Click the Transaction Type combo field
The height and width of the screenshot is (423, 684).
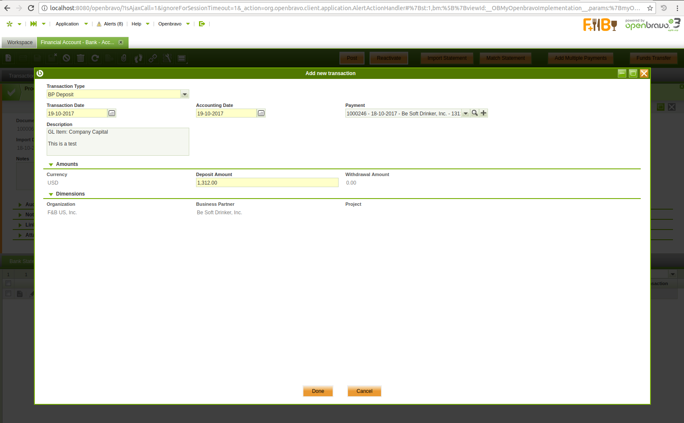[114, 94]
